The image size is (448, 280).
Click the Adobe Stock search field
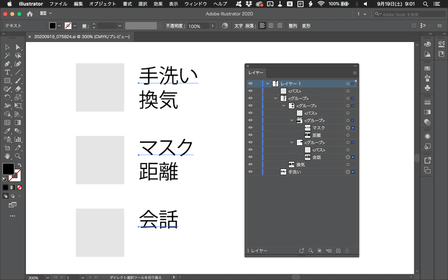click(x=410, y=14)
